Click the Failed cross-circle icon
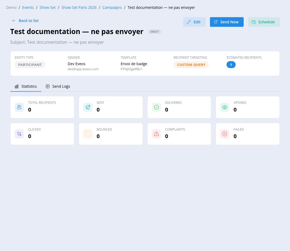 [x=225, y=134]
